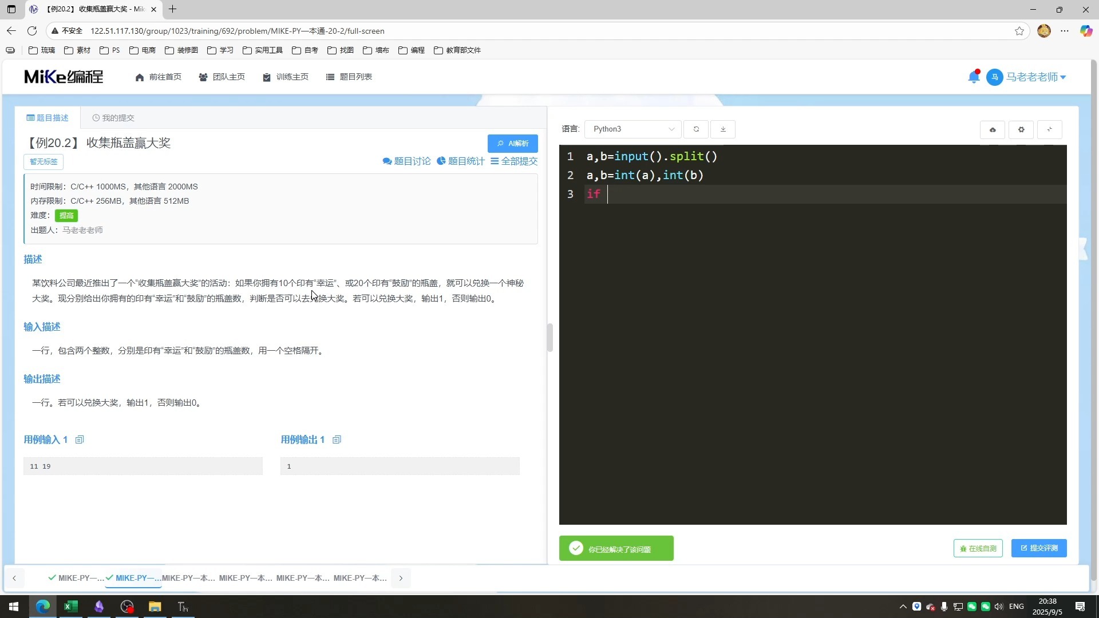Click the 提交评测 submit button
Image resolution: width=1099 pixels, height=618 pixels.
tap(1038, 548)
